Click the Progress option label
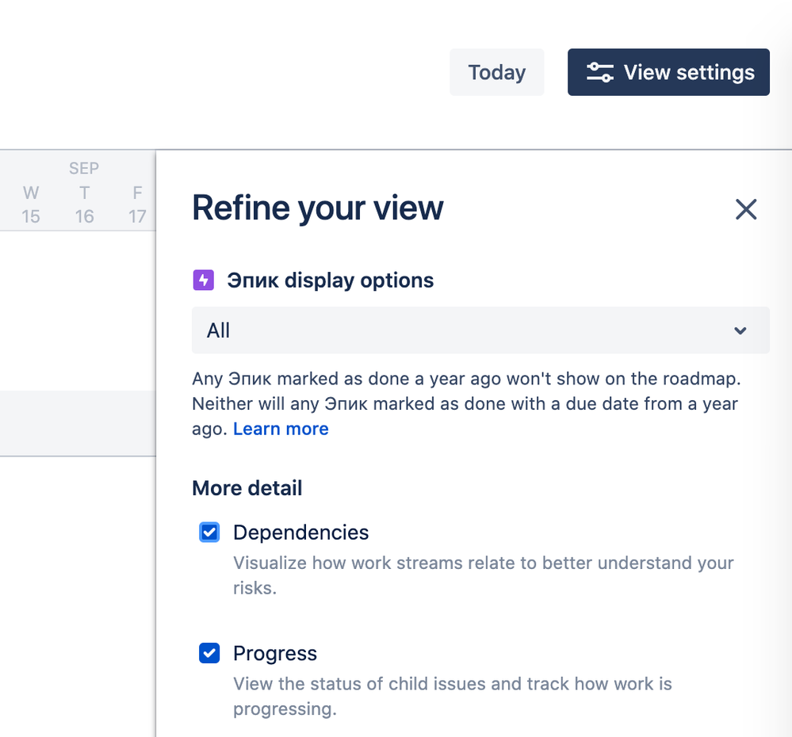 point(274,654)
